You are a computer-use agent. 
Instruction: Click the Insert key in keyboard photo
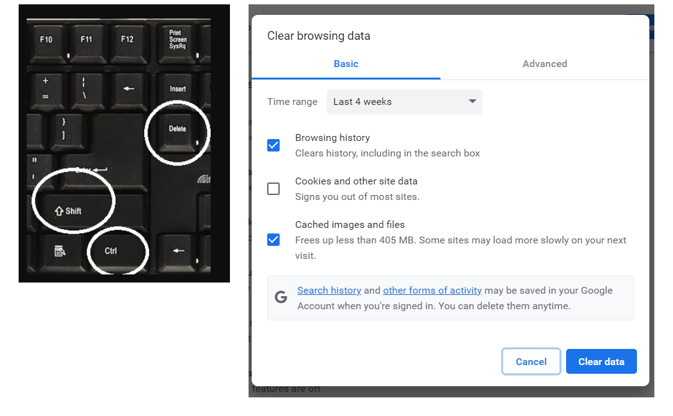pos(178,89)
